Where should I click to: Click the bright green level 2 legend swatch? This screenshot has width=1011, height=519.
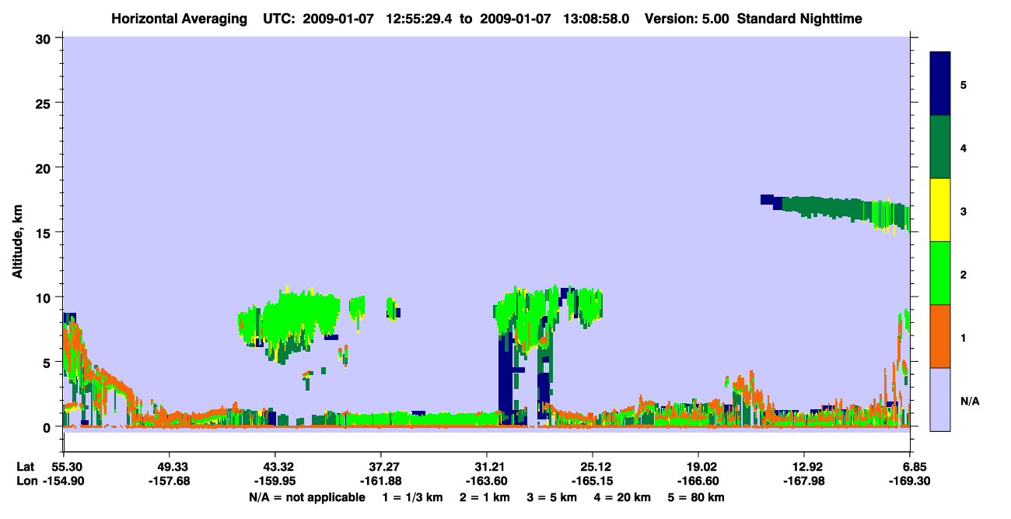tap(940, 272)
